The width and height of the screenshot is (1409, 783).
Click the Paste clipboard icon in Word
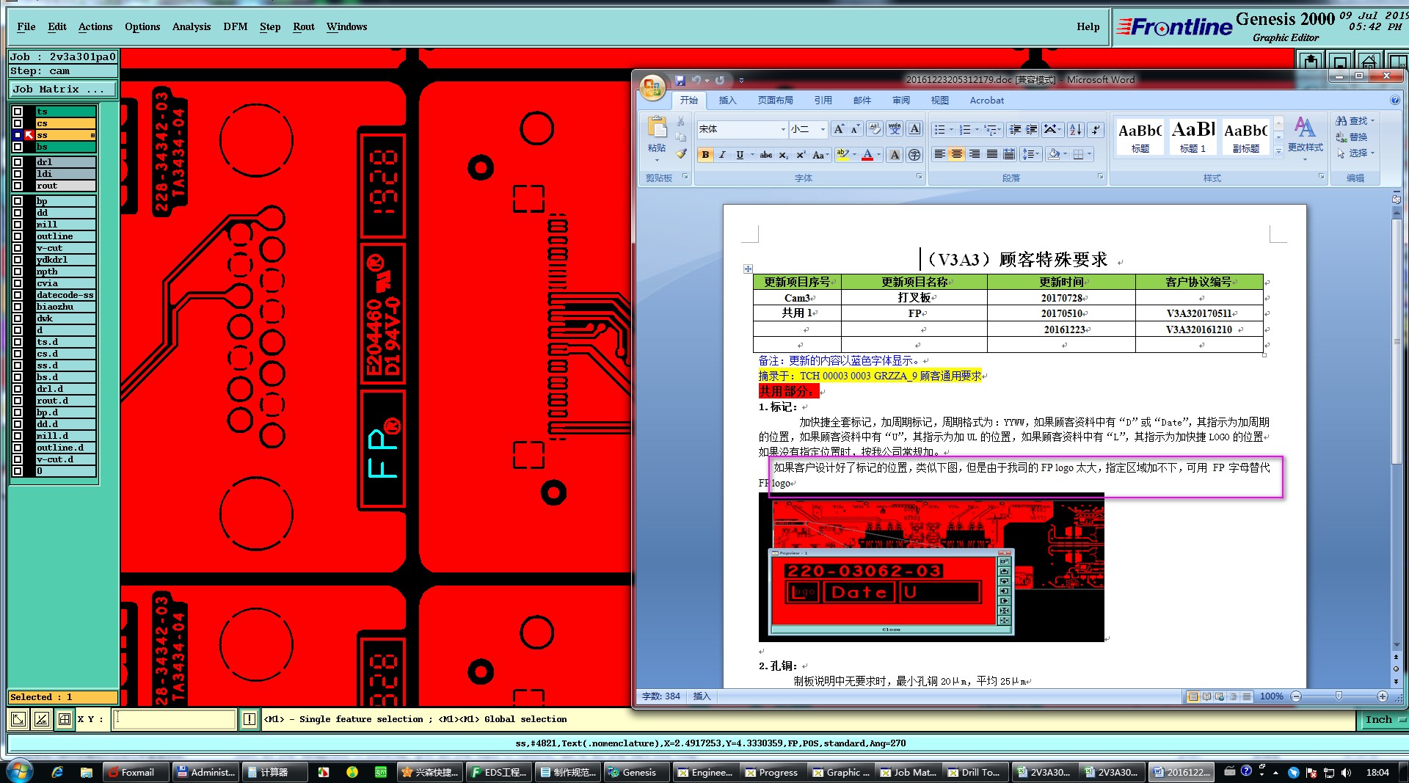point(657,127)
